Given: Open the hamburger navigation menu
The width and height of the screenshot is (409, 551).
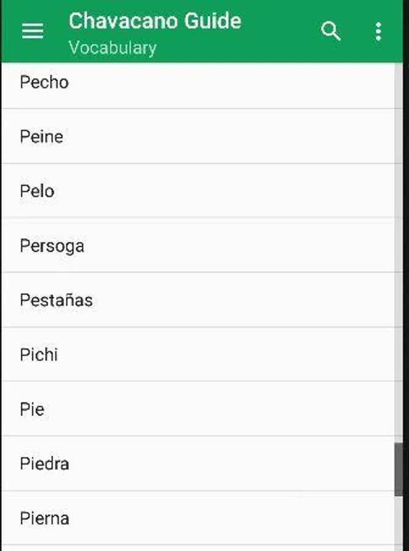Looking at the screenshot, I should tap(32, 31).
